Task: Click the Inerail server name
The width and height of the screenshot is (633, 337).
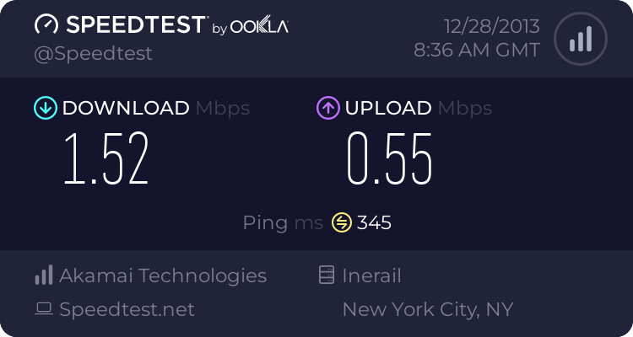Action: click(371, 275)
